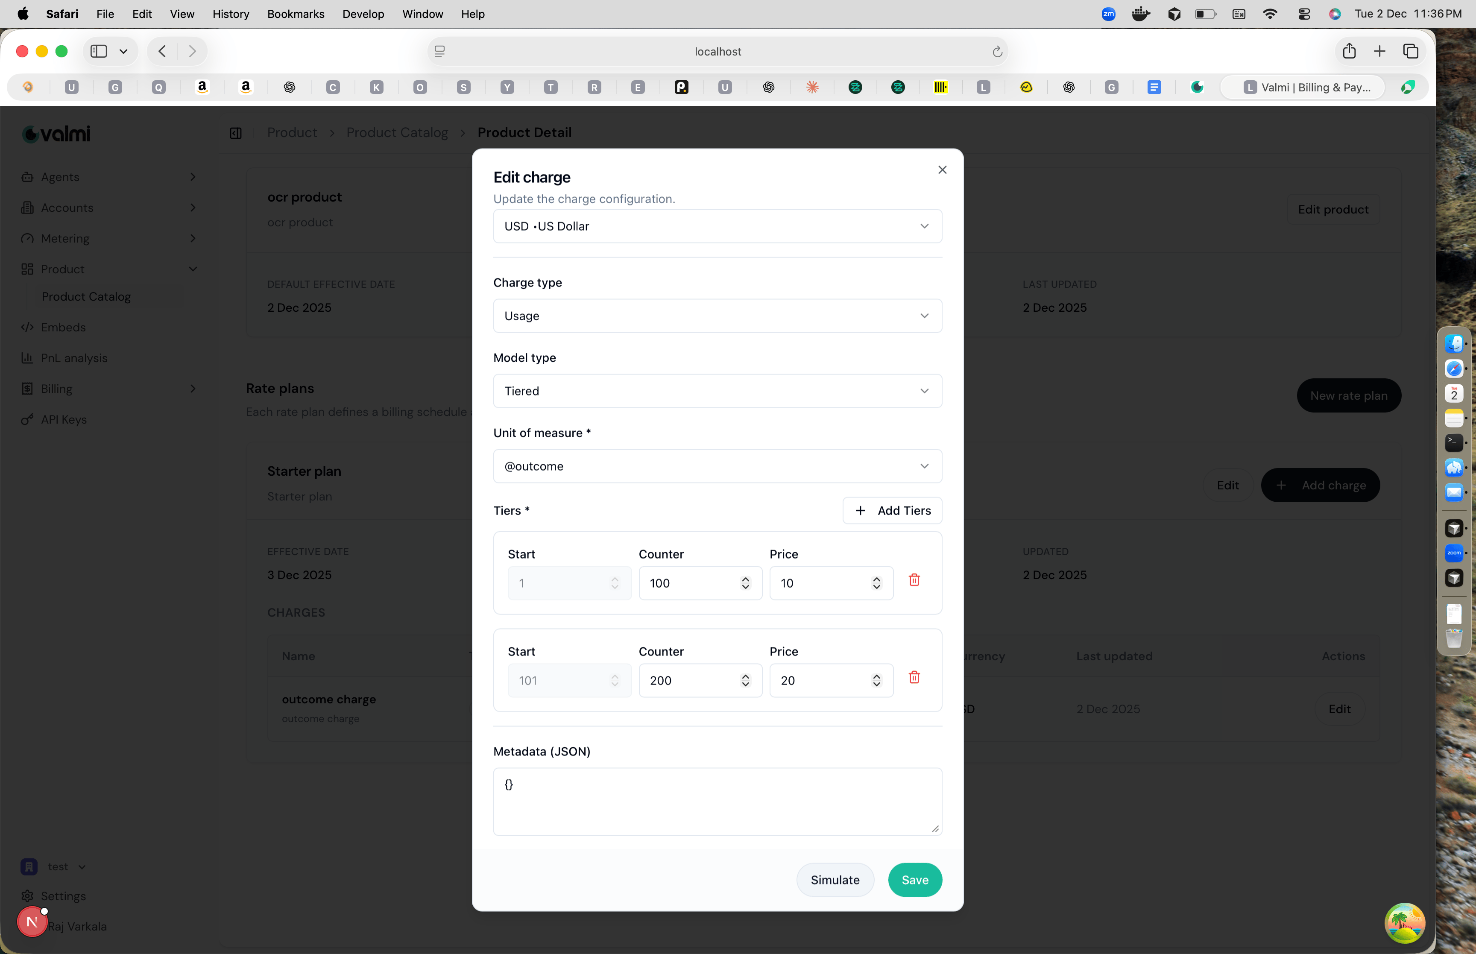Open Mail from the Dock

coord(1453,492)
